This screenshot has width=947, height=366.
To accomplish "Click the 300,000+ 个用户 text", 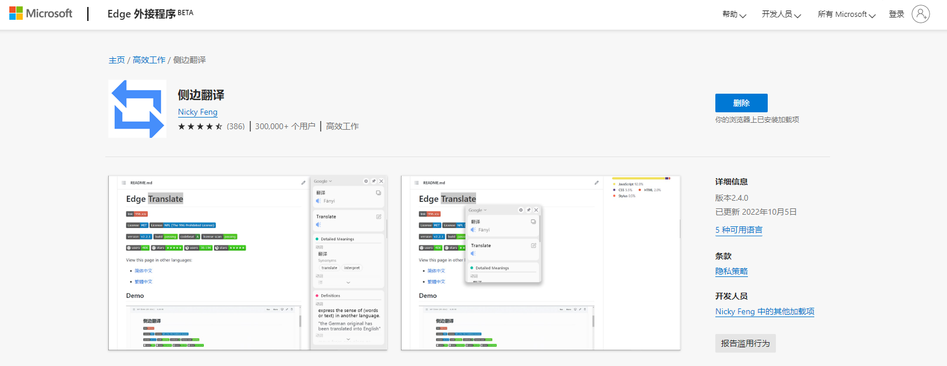I will pyautogui.click(x=285, y=126).
